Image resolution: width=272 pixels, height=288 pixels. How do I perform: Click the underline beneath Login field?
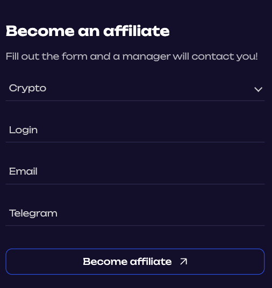pos(135,142)
